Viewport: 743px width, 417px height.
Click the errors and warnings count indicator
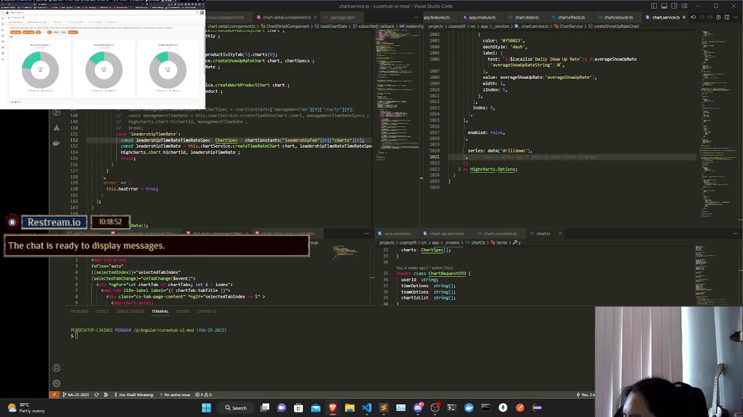[x=204, y=395]
